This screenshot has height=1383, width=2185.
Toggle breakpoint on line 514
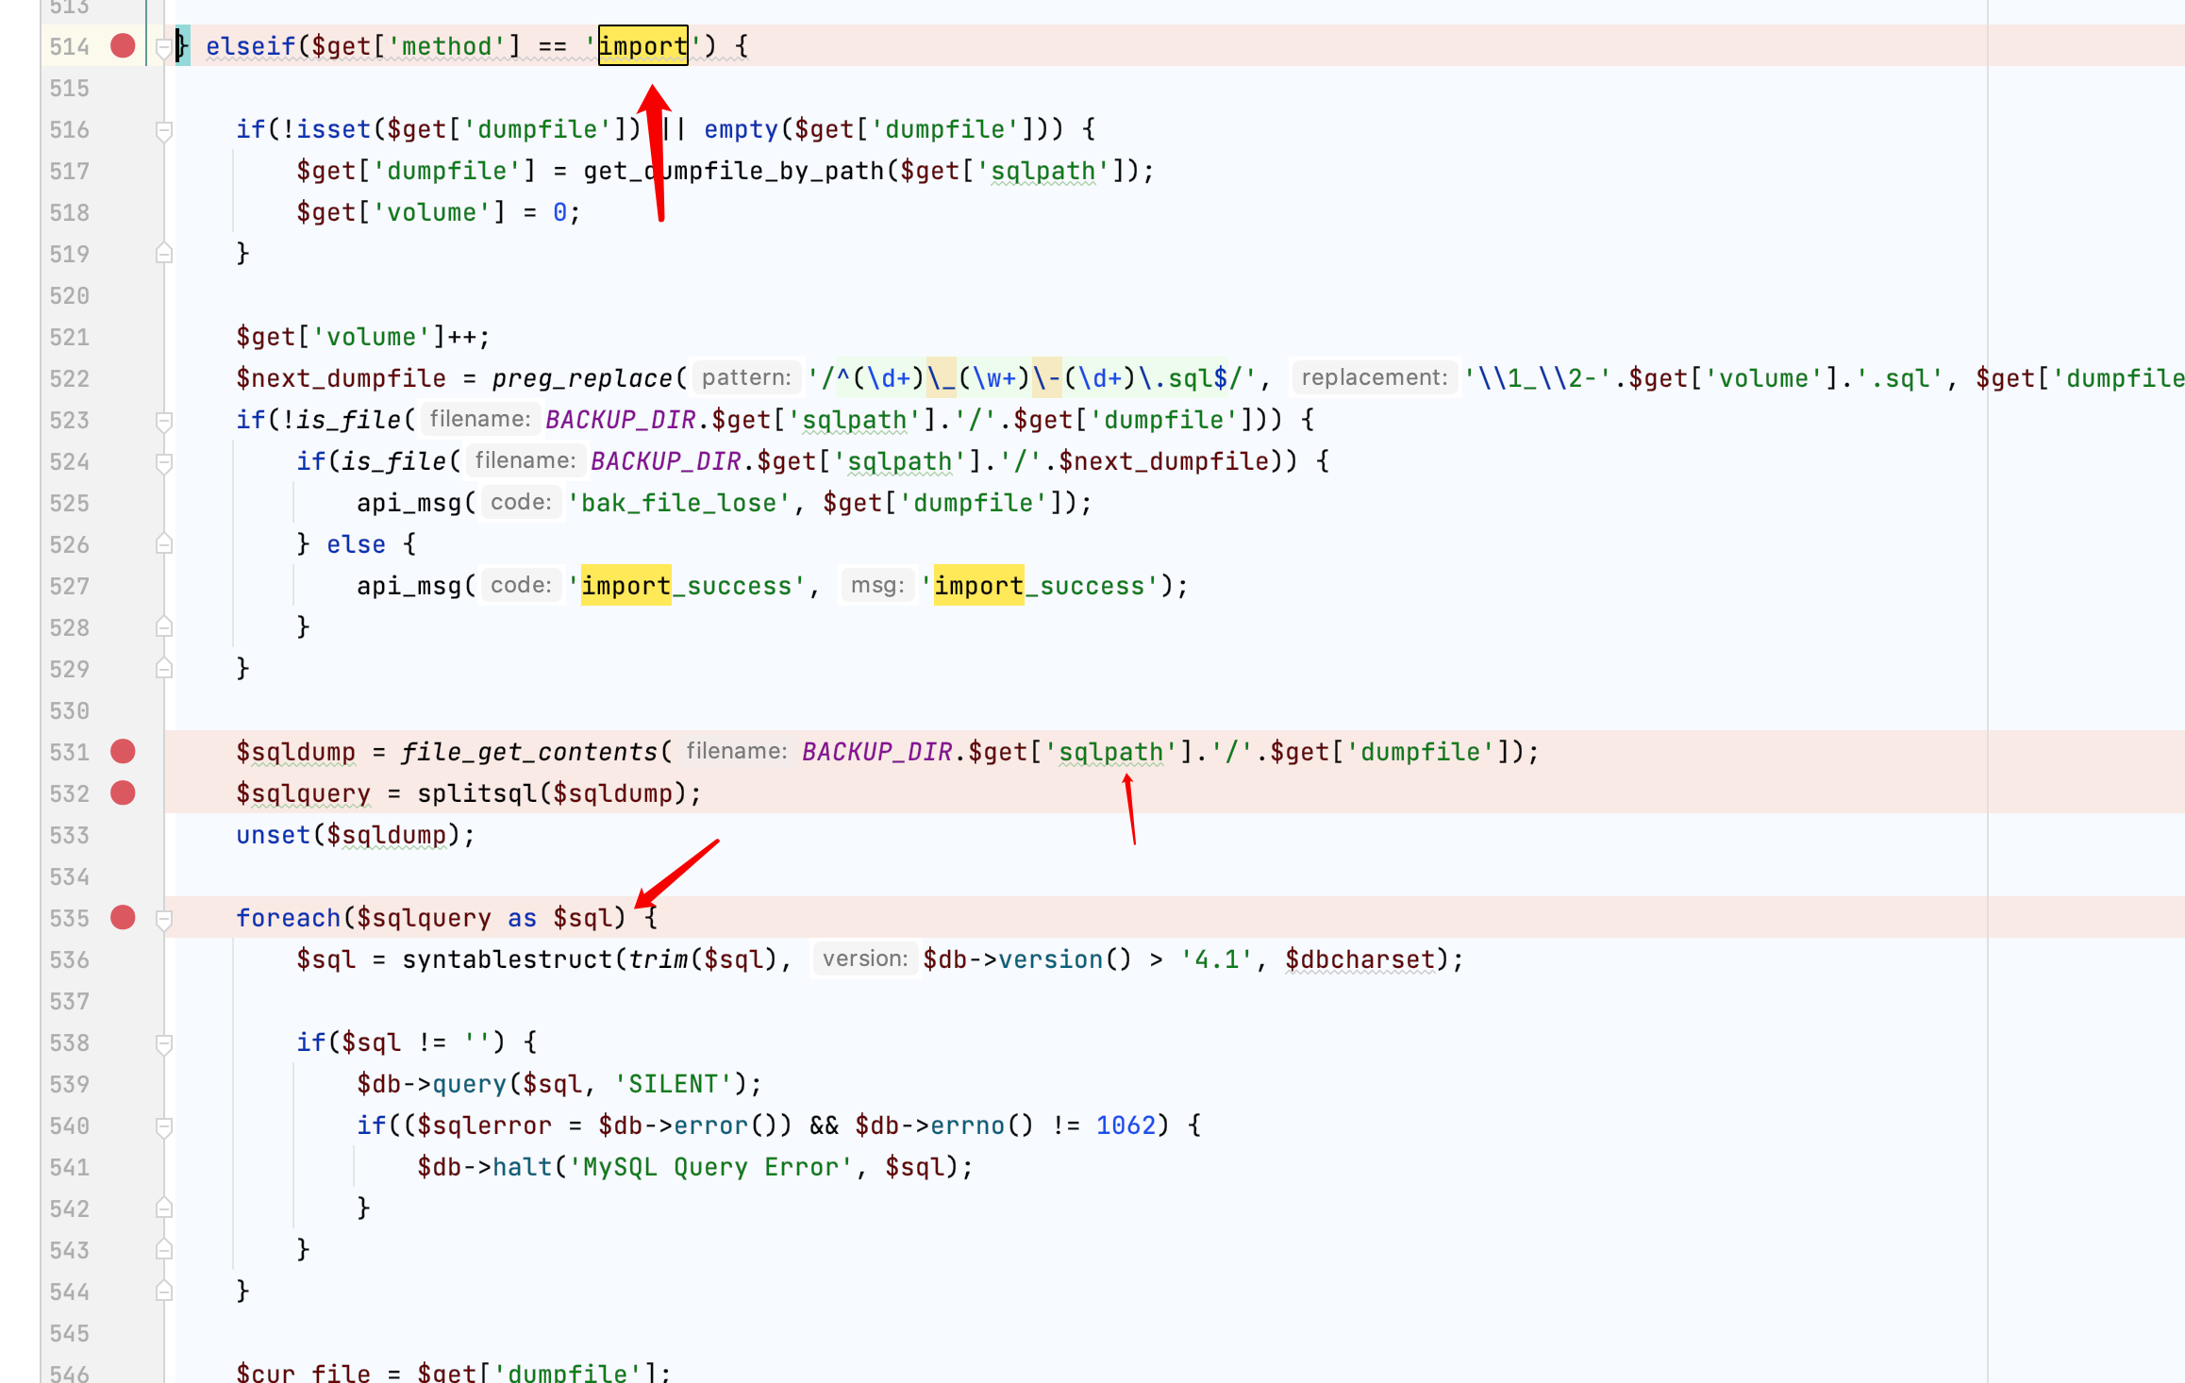[123, 45]
